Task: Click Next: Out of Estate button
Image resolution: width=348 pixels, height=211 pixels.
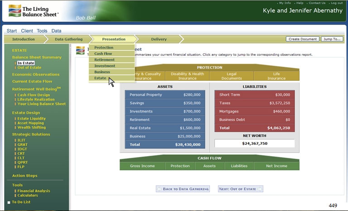Action: point(241,189)
